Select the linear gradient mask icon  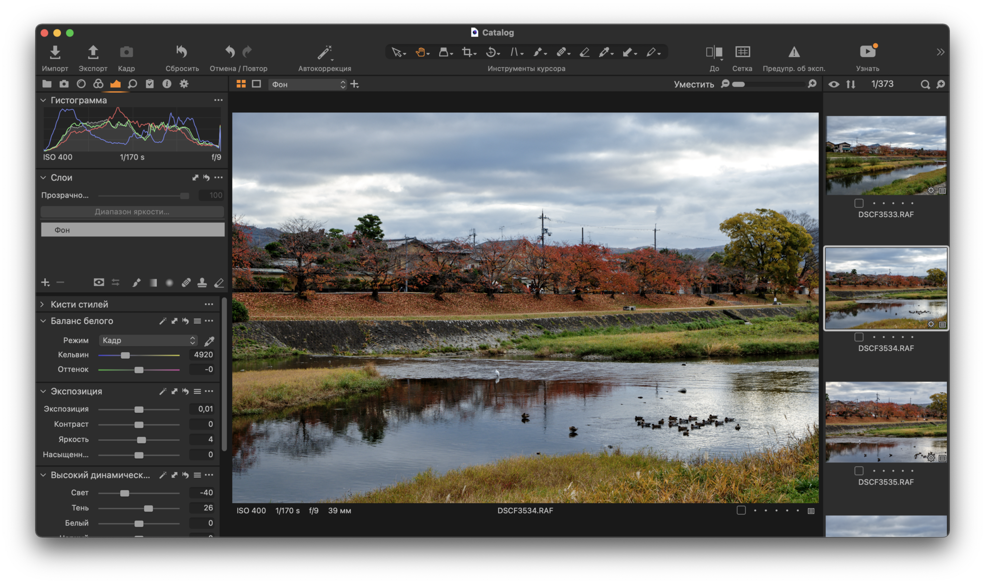pyautogui.click(x=153, y=283)
